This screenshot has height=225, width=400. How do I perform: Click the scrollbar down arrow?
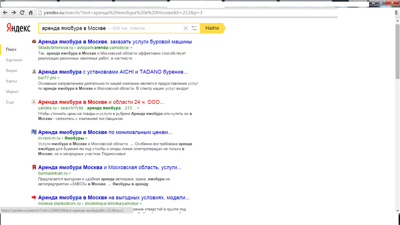click(397, 210)
